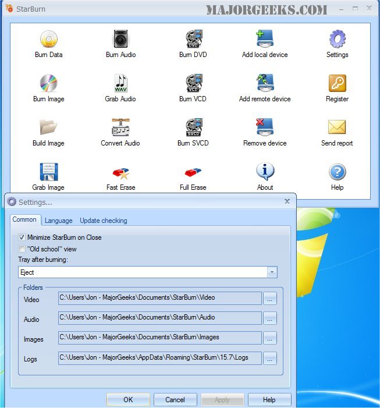Click the Video folder path field
The width and height of the screenshot is (380, 408).
tap(160, 298)
